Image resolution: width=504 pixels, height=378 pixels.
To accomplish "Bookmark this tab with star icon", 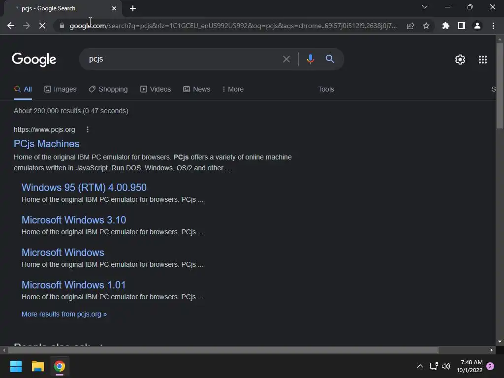I will 426,26.
